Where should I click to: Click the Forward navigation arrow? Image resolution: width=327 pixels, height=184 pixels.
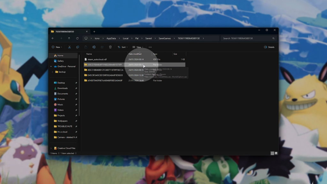click(x=61, y=38)
